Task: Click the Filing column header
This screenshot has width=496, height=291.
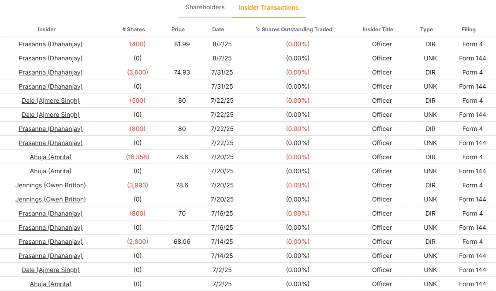Action: (469, 30)
